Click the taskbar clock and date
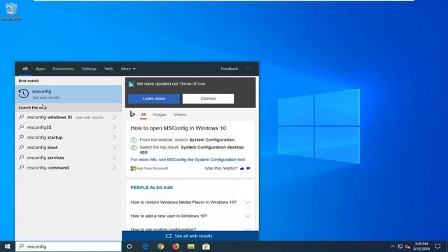This screenshot has width=448, height=252. pos(421,246)
